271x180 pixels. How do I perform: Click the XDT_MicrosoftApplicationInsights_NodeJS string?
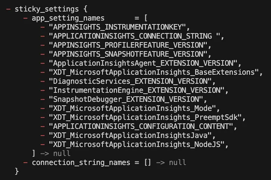pos(137,144)
